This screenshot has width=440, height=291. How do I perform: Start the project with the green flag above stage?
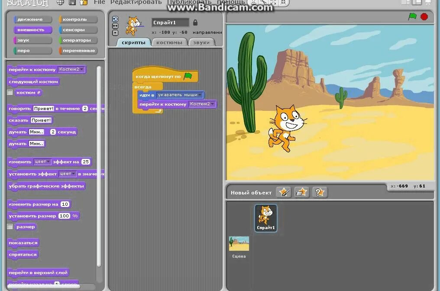point(412,16)
